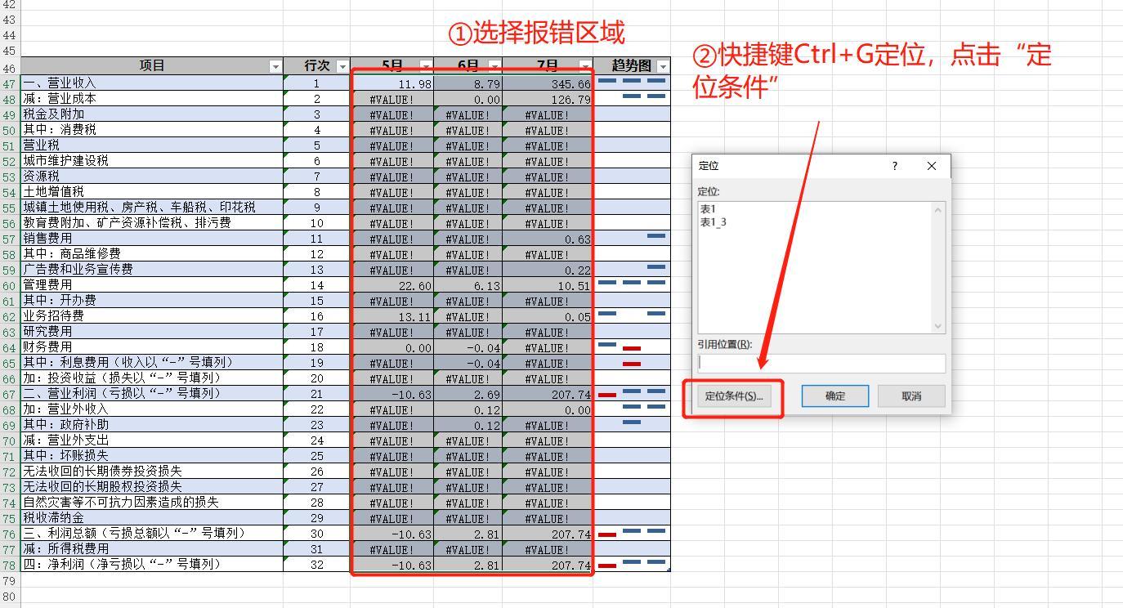Click 5月 value 11.98 in 营业收入 row
The height and width of the screenshot is (608, 1123).
pyautogui.click(x=392, y=83)
